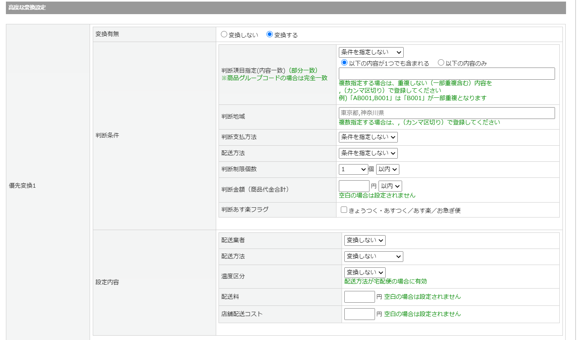Screen dimensions: 579x340
Task: Open the 判断支払方法 dropdown
Action: click(368, 137)
